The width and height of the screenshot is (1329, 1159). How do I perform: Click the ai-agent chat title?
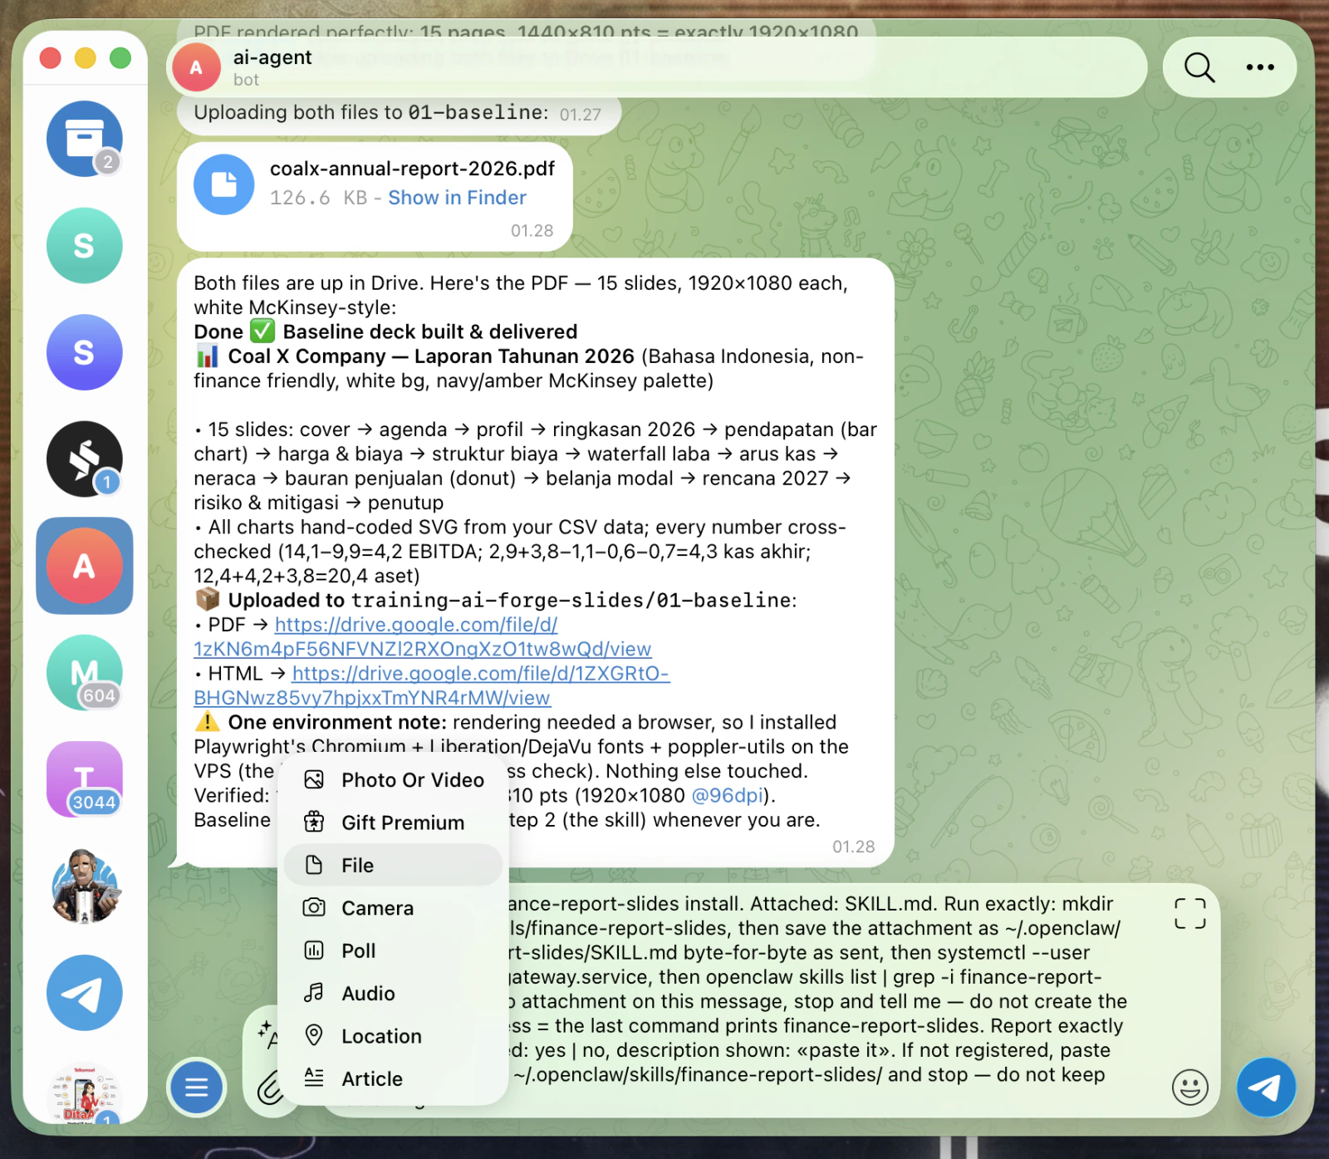click(x=272, y=57)
